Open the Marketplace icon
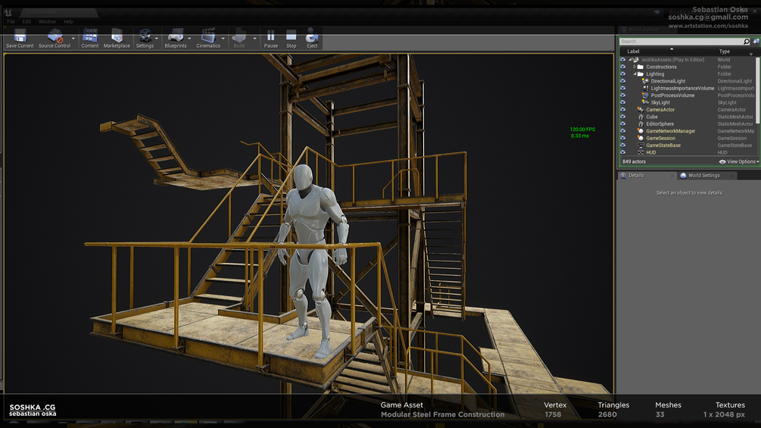 pyautogui.click(x=117, y=36)
